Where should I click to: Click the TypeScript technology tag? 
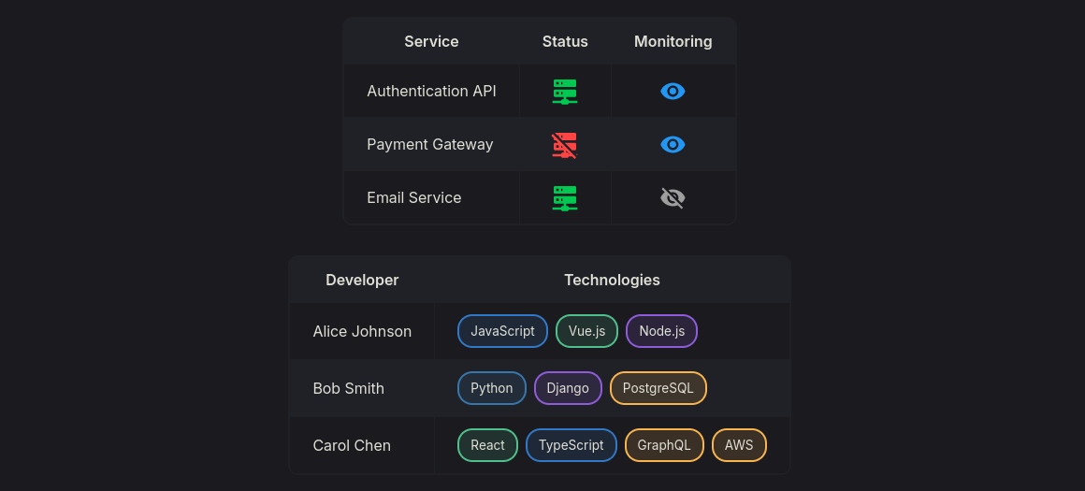coord(571,445)
